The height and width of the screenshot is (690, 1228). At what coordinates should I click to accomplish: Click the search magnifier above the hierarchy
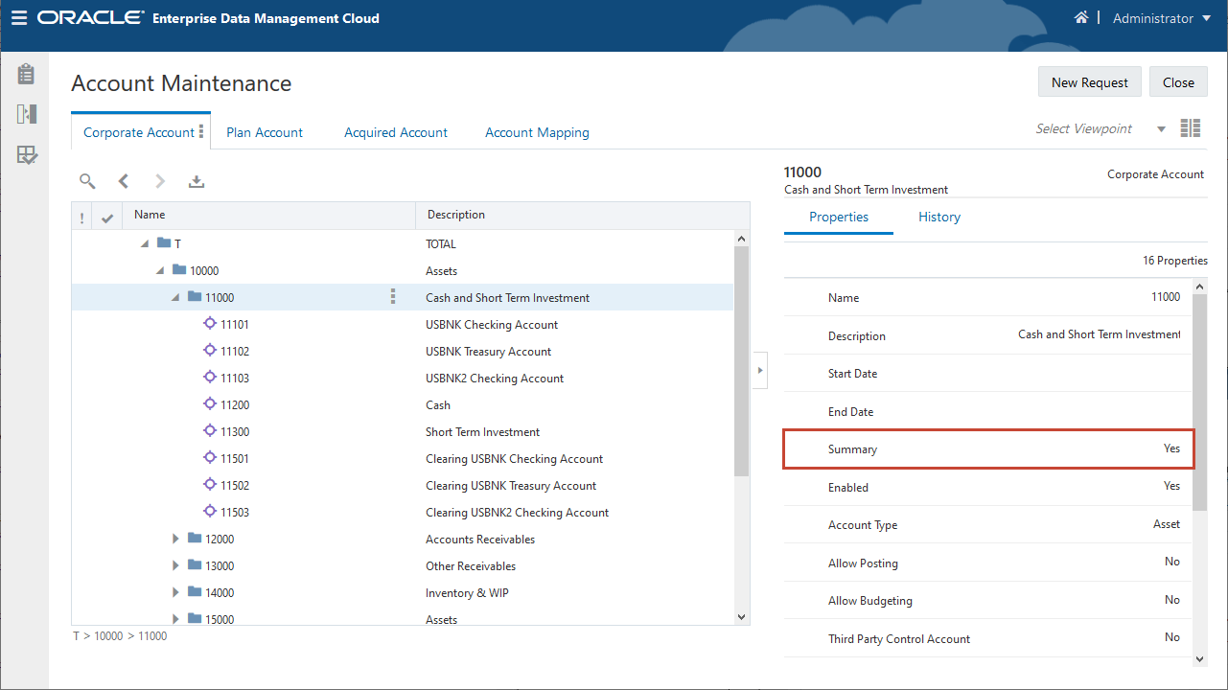coord(86,180)
